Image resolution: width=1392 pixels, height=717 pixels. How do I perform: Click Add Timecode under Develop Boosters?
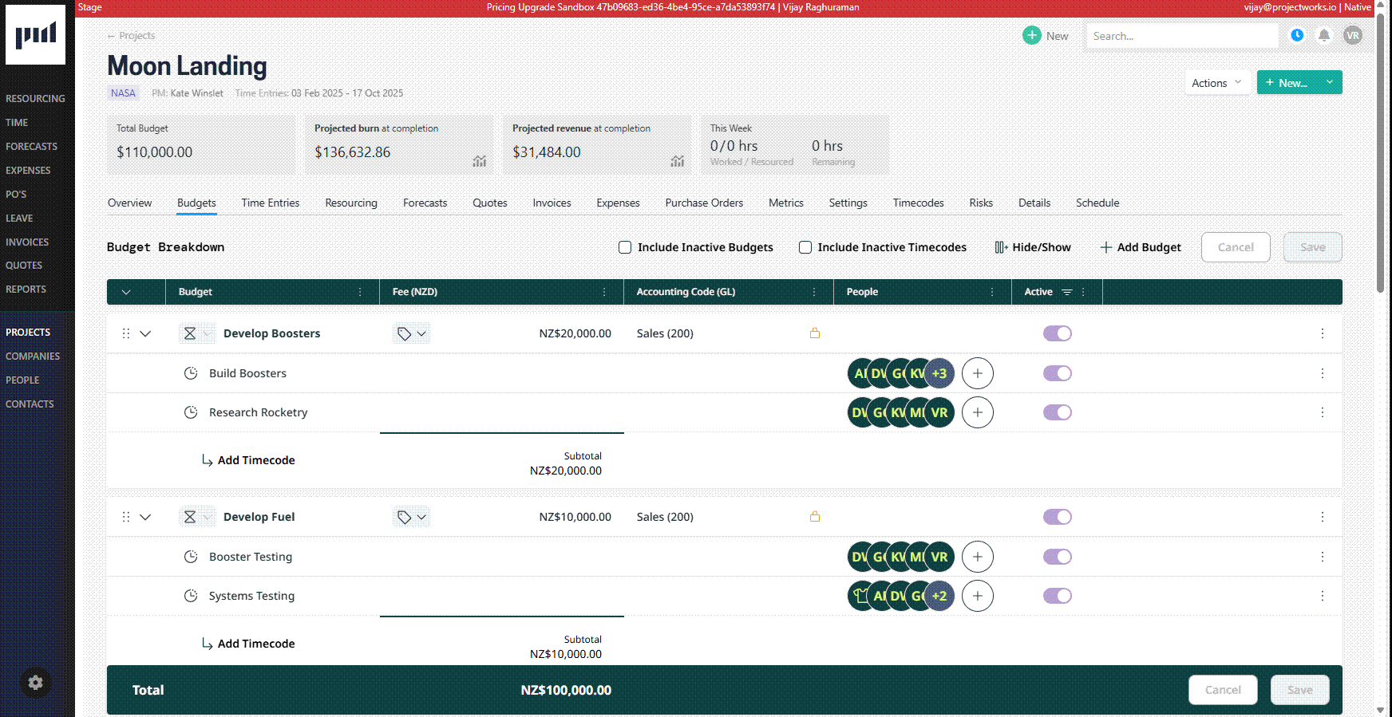tap(255, 460)
